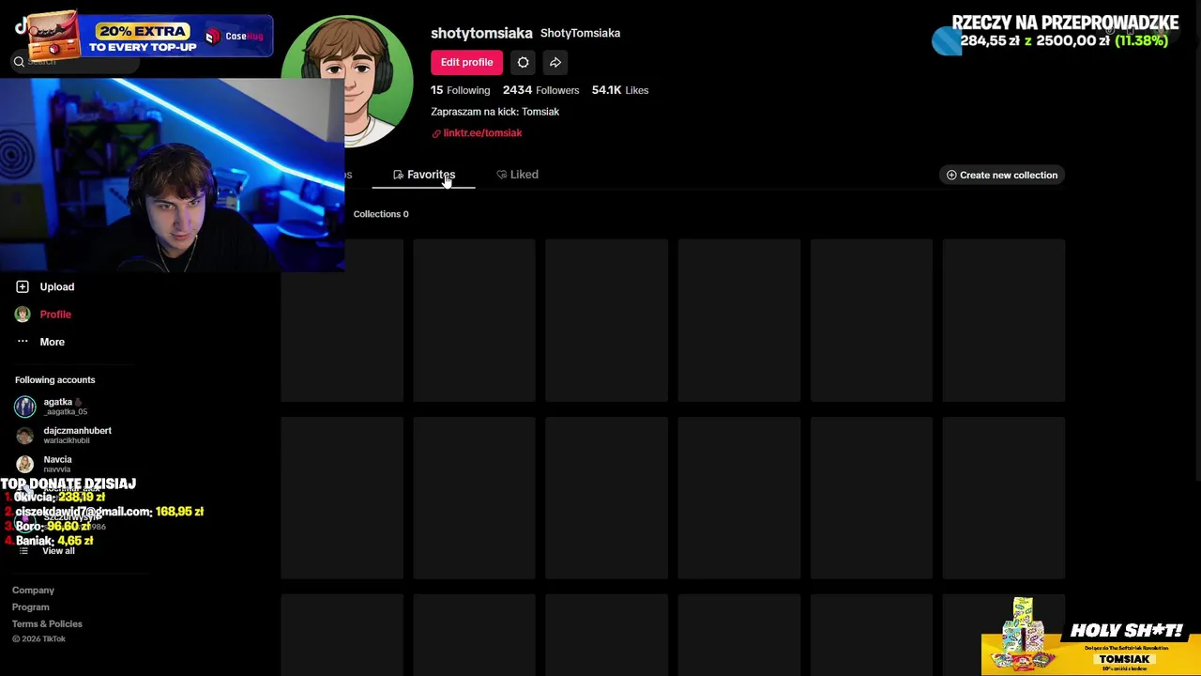Switch to the Favorites tab
This screenshot has width=1201, height=676.
[x=424, y=175]
